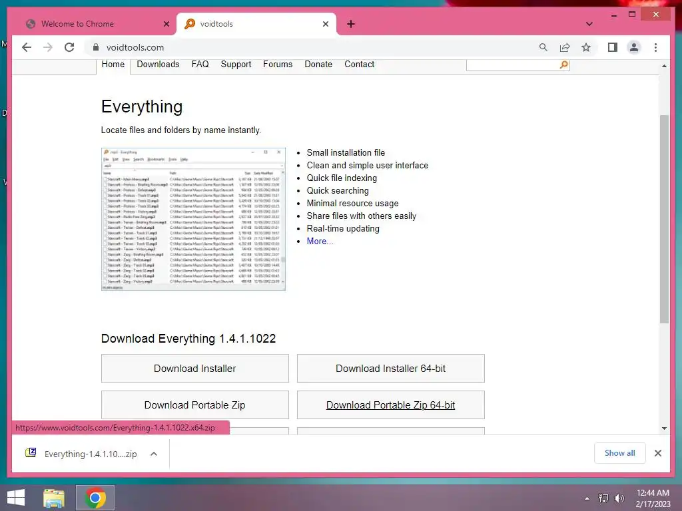682x511 pixels.
Task: Open the Chrome side panel
Action: [613, 47]
